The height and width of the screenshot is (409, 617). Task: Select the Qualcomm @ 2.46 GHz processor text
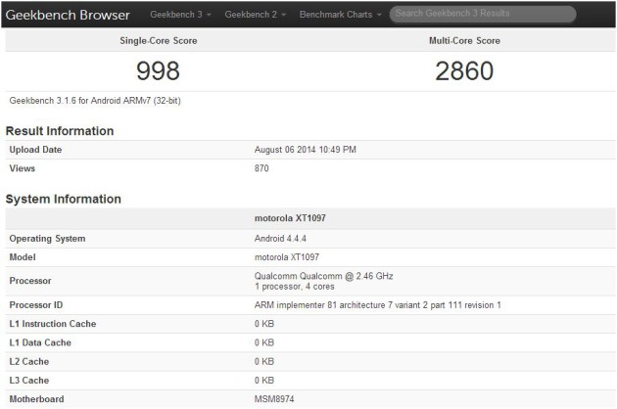click(x=323, y=276)
